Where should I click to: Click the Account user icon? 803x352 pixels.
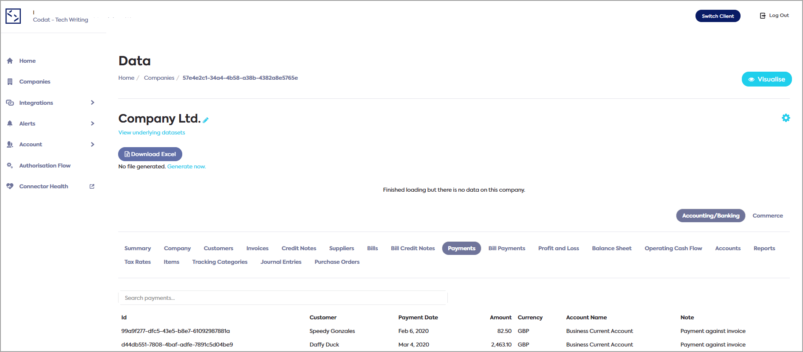[10, 144]
